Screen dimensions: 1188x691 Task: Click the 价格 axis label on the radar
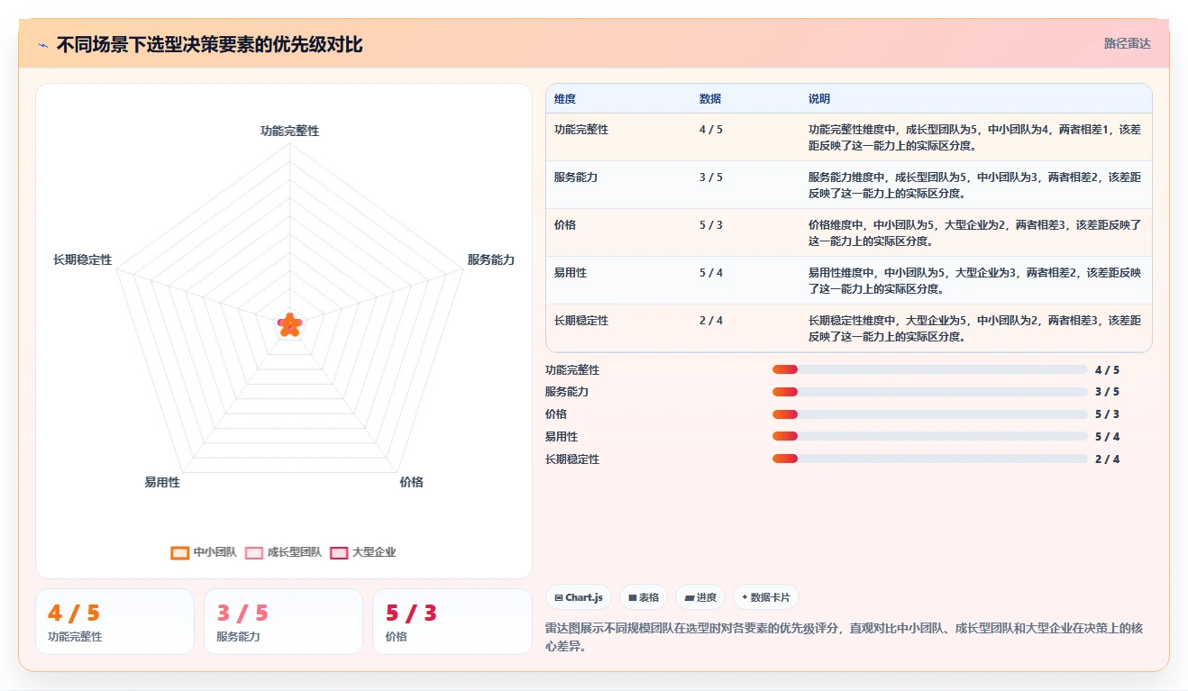[x=411, y=482]
